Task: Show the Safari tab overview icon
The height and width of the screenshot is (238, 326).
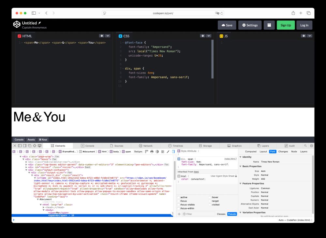Action: pos(308,13)
